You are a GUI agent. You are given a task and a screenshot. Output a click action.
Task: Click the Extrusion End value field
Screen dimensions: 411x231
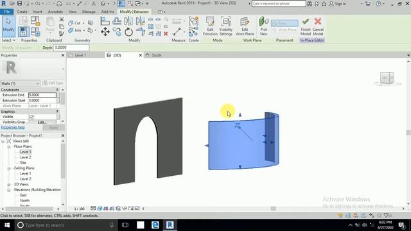point(42,95)
